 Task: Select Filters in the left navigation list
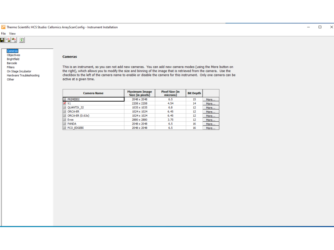(x=10, y=67)
